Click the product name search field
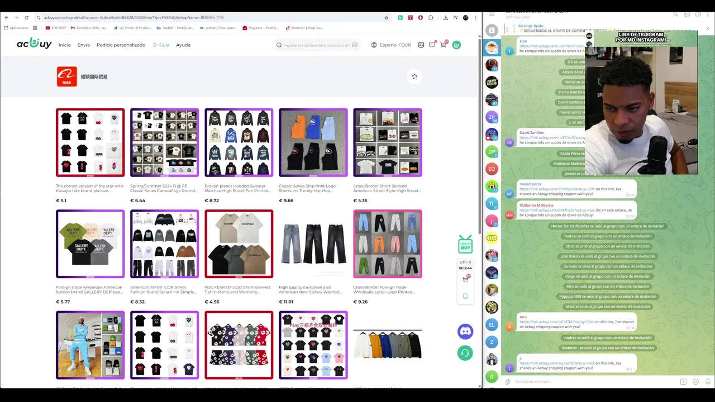This screenshot has height=402, width=715. (x=317, y=45)
